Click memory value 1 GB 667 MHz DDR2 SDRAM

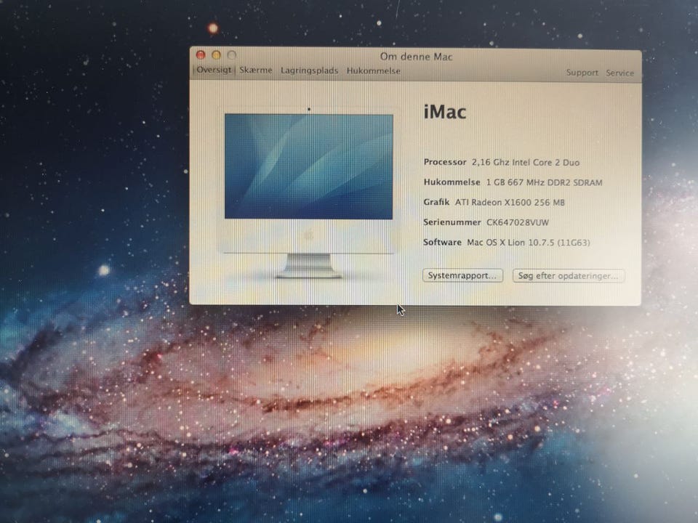544,182
